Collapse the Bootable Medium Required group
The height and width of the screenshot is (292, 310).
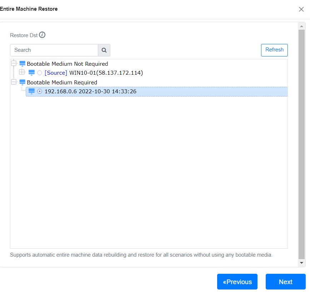pos(14,82)
